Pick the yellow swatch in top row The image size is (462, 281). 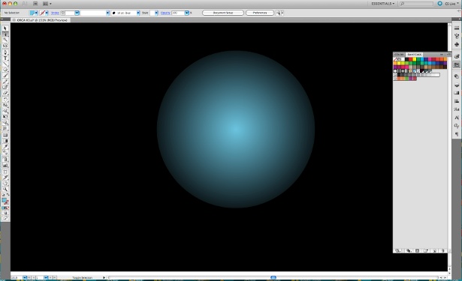coord(415,59)
